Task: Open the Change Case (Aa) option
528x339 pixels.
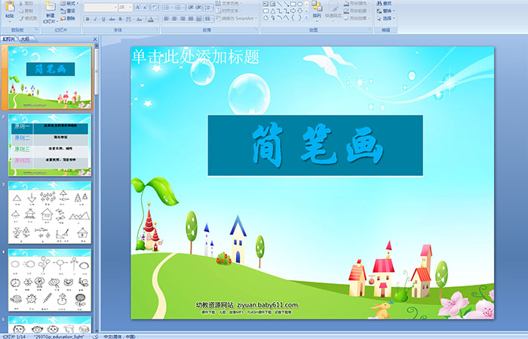Action: [x=140, y=19]
